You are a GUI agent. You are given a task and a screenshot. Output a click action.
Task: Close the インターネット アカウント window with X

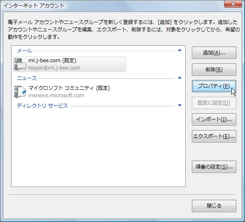(x=233, y=4)
